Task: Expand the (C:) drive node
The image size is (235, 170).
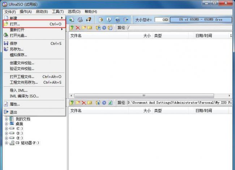Action: (6, 128)
